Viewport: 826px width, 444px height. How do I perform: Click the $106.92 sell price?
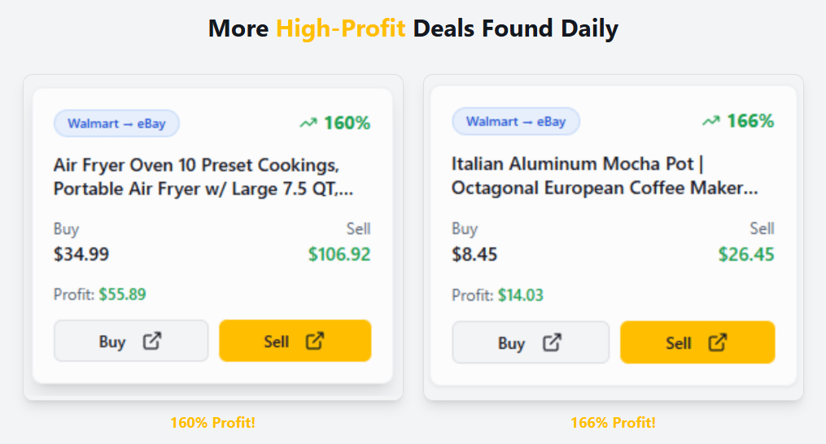(x=339, y=254)
